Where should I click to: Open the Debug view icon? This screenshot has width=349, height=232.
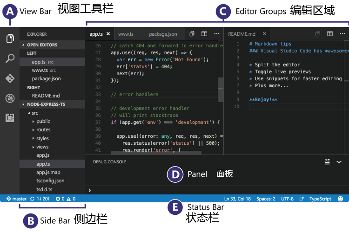10,98
